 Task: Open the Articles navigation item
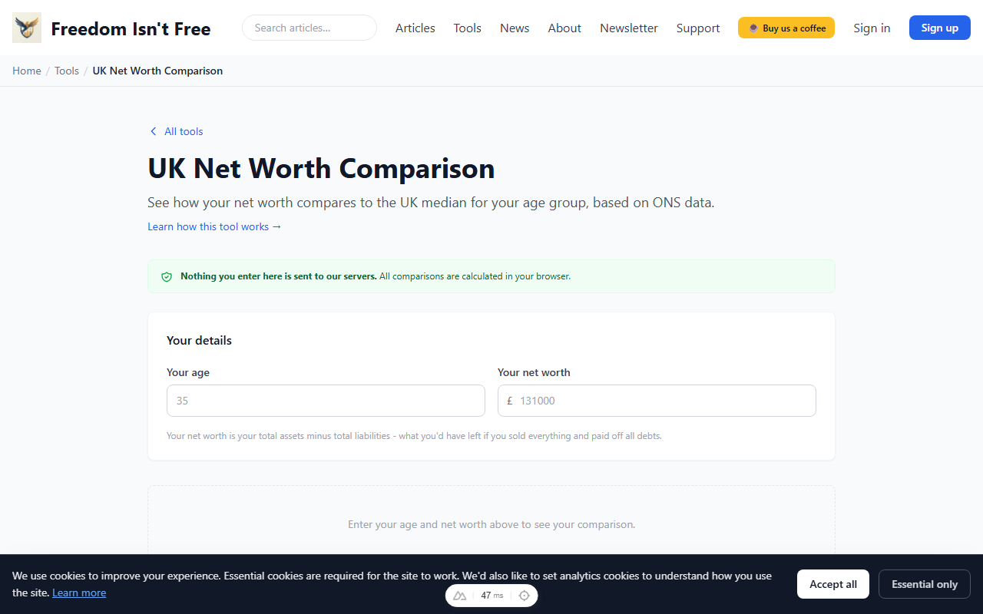coord(415,28)
